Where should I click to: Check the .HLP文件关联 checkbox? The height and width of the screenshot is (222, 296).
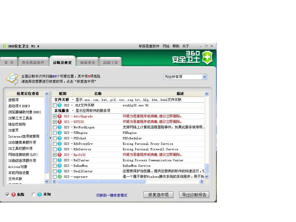55,105
